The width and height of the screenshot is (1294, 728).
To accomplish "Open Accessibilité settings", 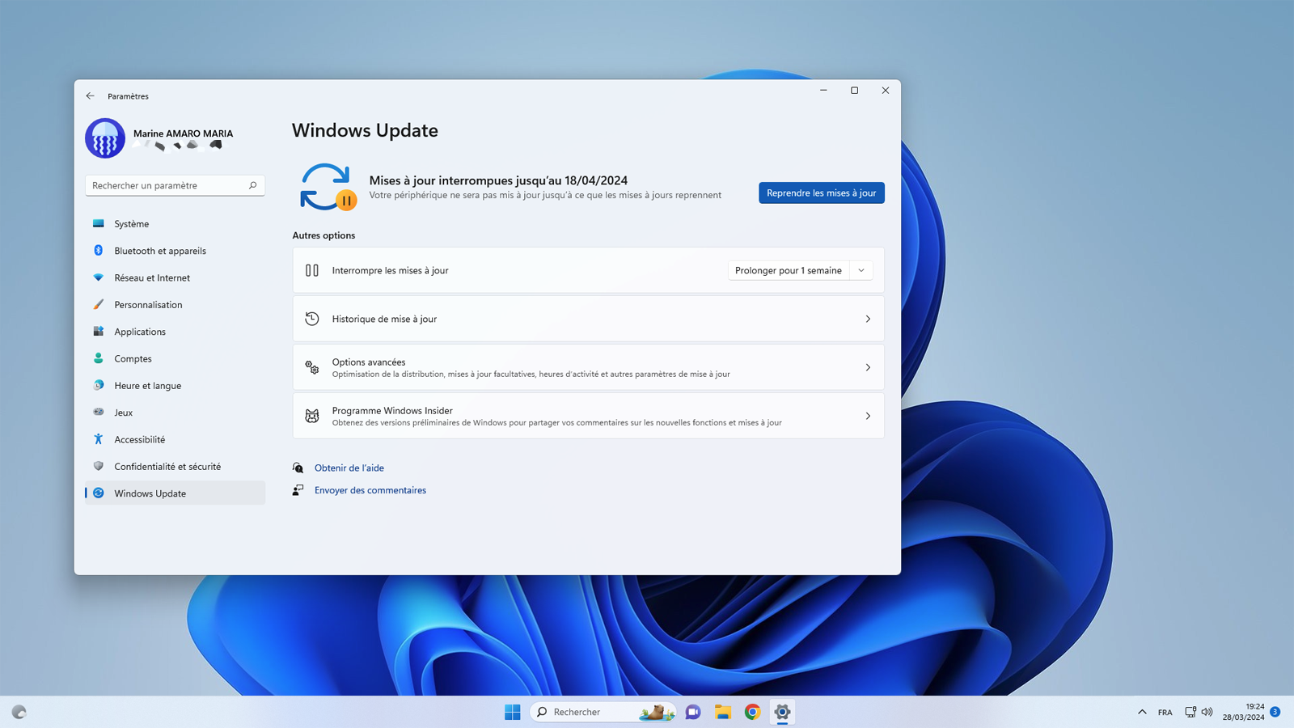I will pyautogui.click(x=139, y=439).
